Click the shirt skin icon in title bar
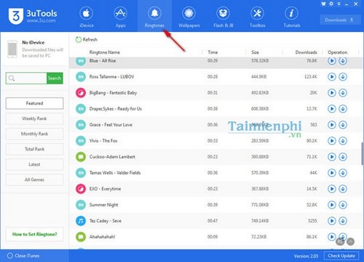Viewport: 364px width, 262px height. pos(323,4)
